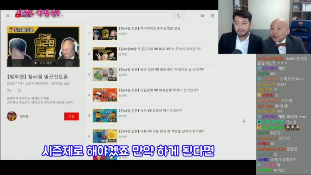311x175 pixels.
Task: Click inside the YouTube search field
Action: coord(114,16)
